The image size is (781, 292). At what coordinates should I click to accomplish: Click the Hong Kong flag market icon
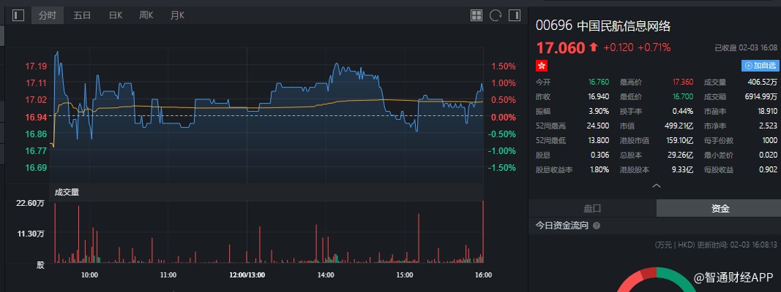tap(542, 66)
